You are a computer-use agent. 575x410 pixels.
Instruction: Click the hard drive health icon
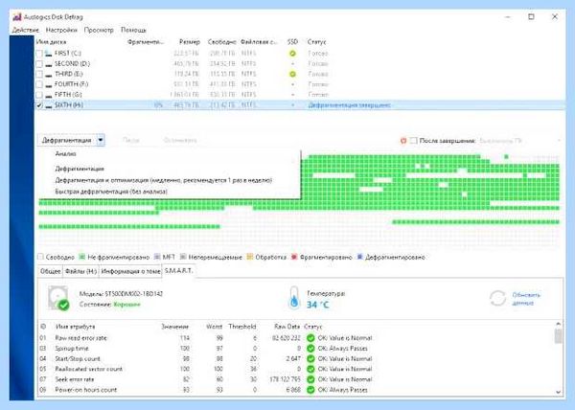point(58,298)
